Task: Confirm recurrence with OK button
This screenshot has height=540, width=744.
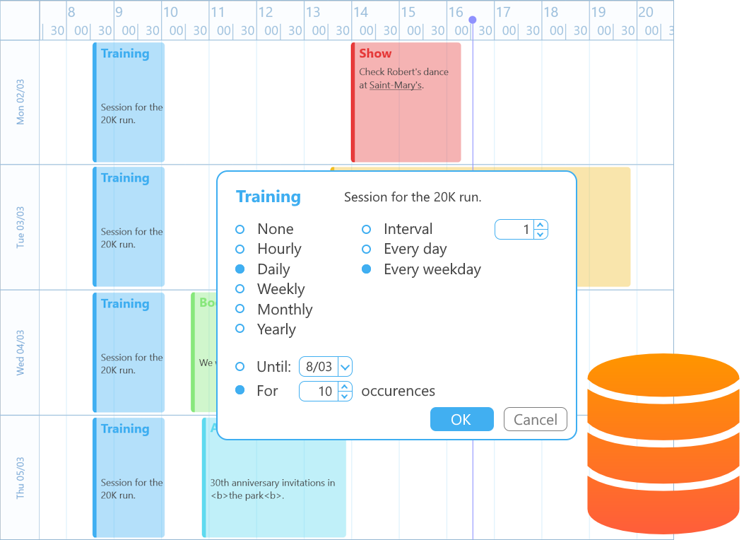Action: (461, 419)
